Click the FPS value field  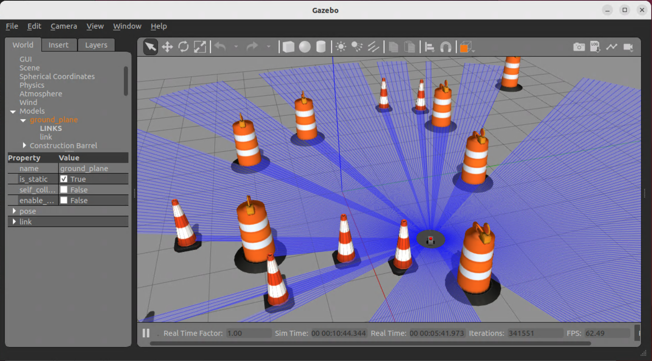(607, 333)
